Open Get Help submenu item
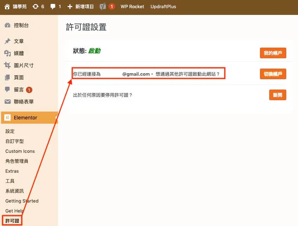 [15, 211]
